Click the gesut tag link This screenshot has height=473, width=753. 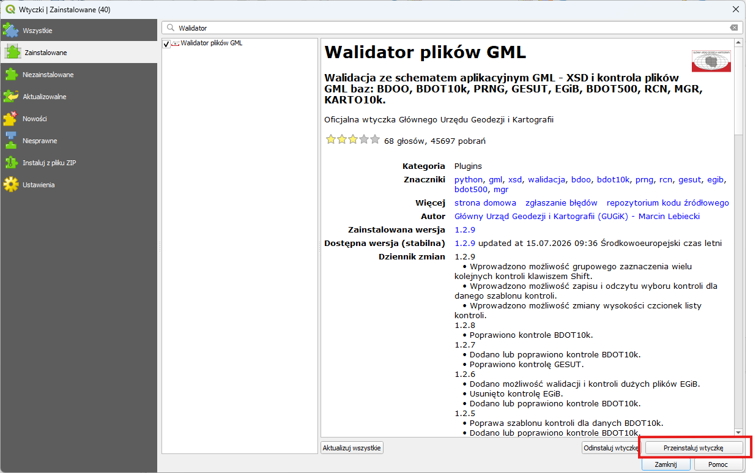coord(689,179)
